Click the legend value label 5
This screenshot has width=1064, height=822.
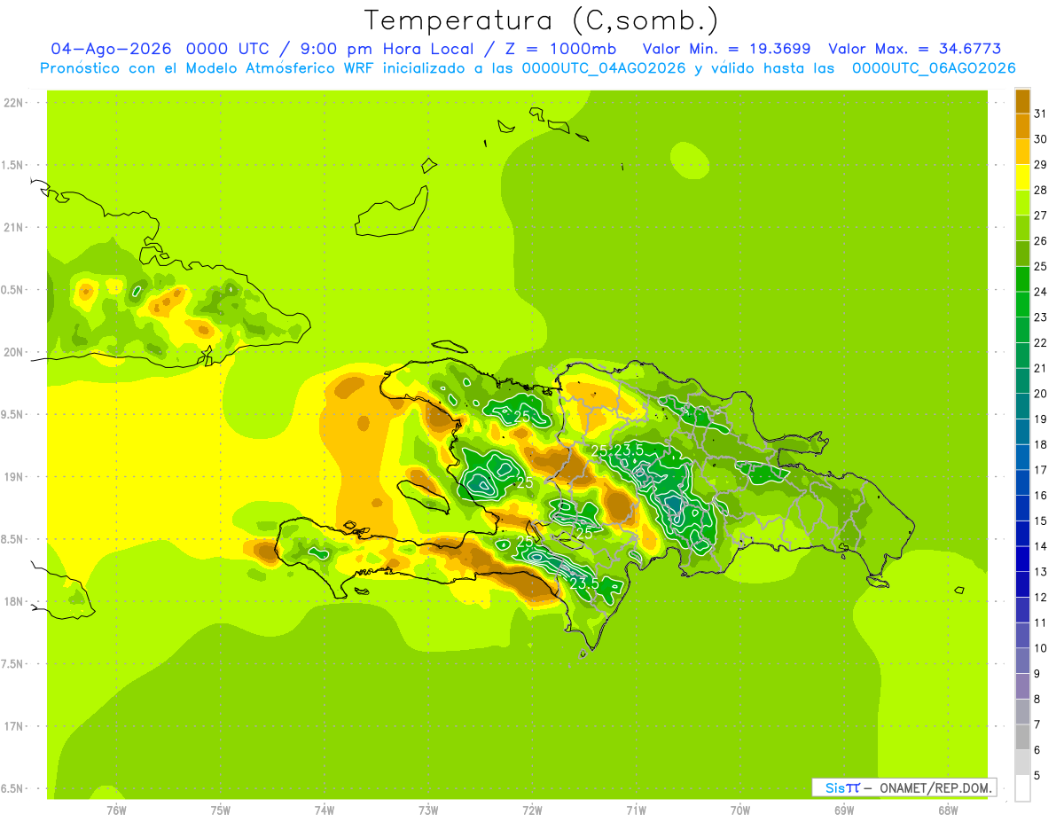click(1037, 775)
